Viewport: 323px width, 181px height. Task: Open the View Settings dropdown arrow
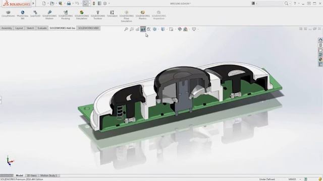[198, 29]
